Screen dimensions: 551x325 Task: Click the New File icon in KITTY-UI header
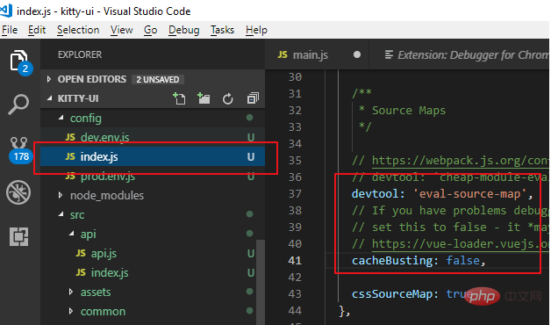[179, 99]
